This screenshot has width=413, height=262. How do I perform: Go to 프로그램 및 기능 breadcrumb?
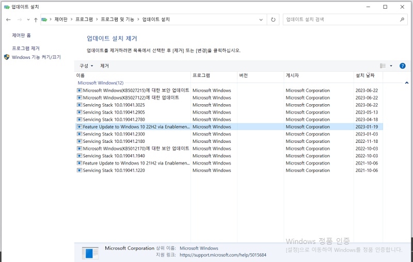tap(117, 20)
